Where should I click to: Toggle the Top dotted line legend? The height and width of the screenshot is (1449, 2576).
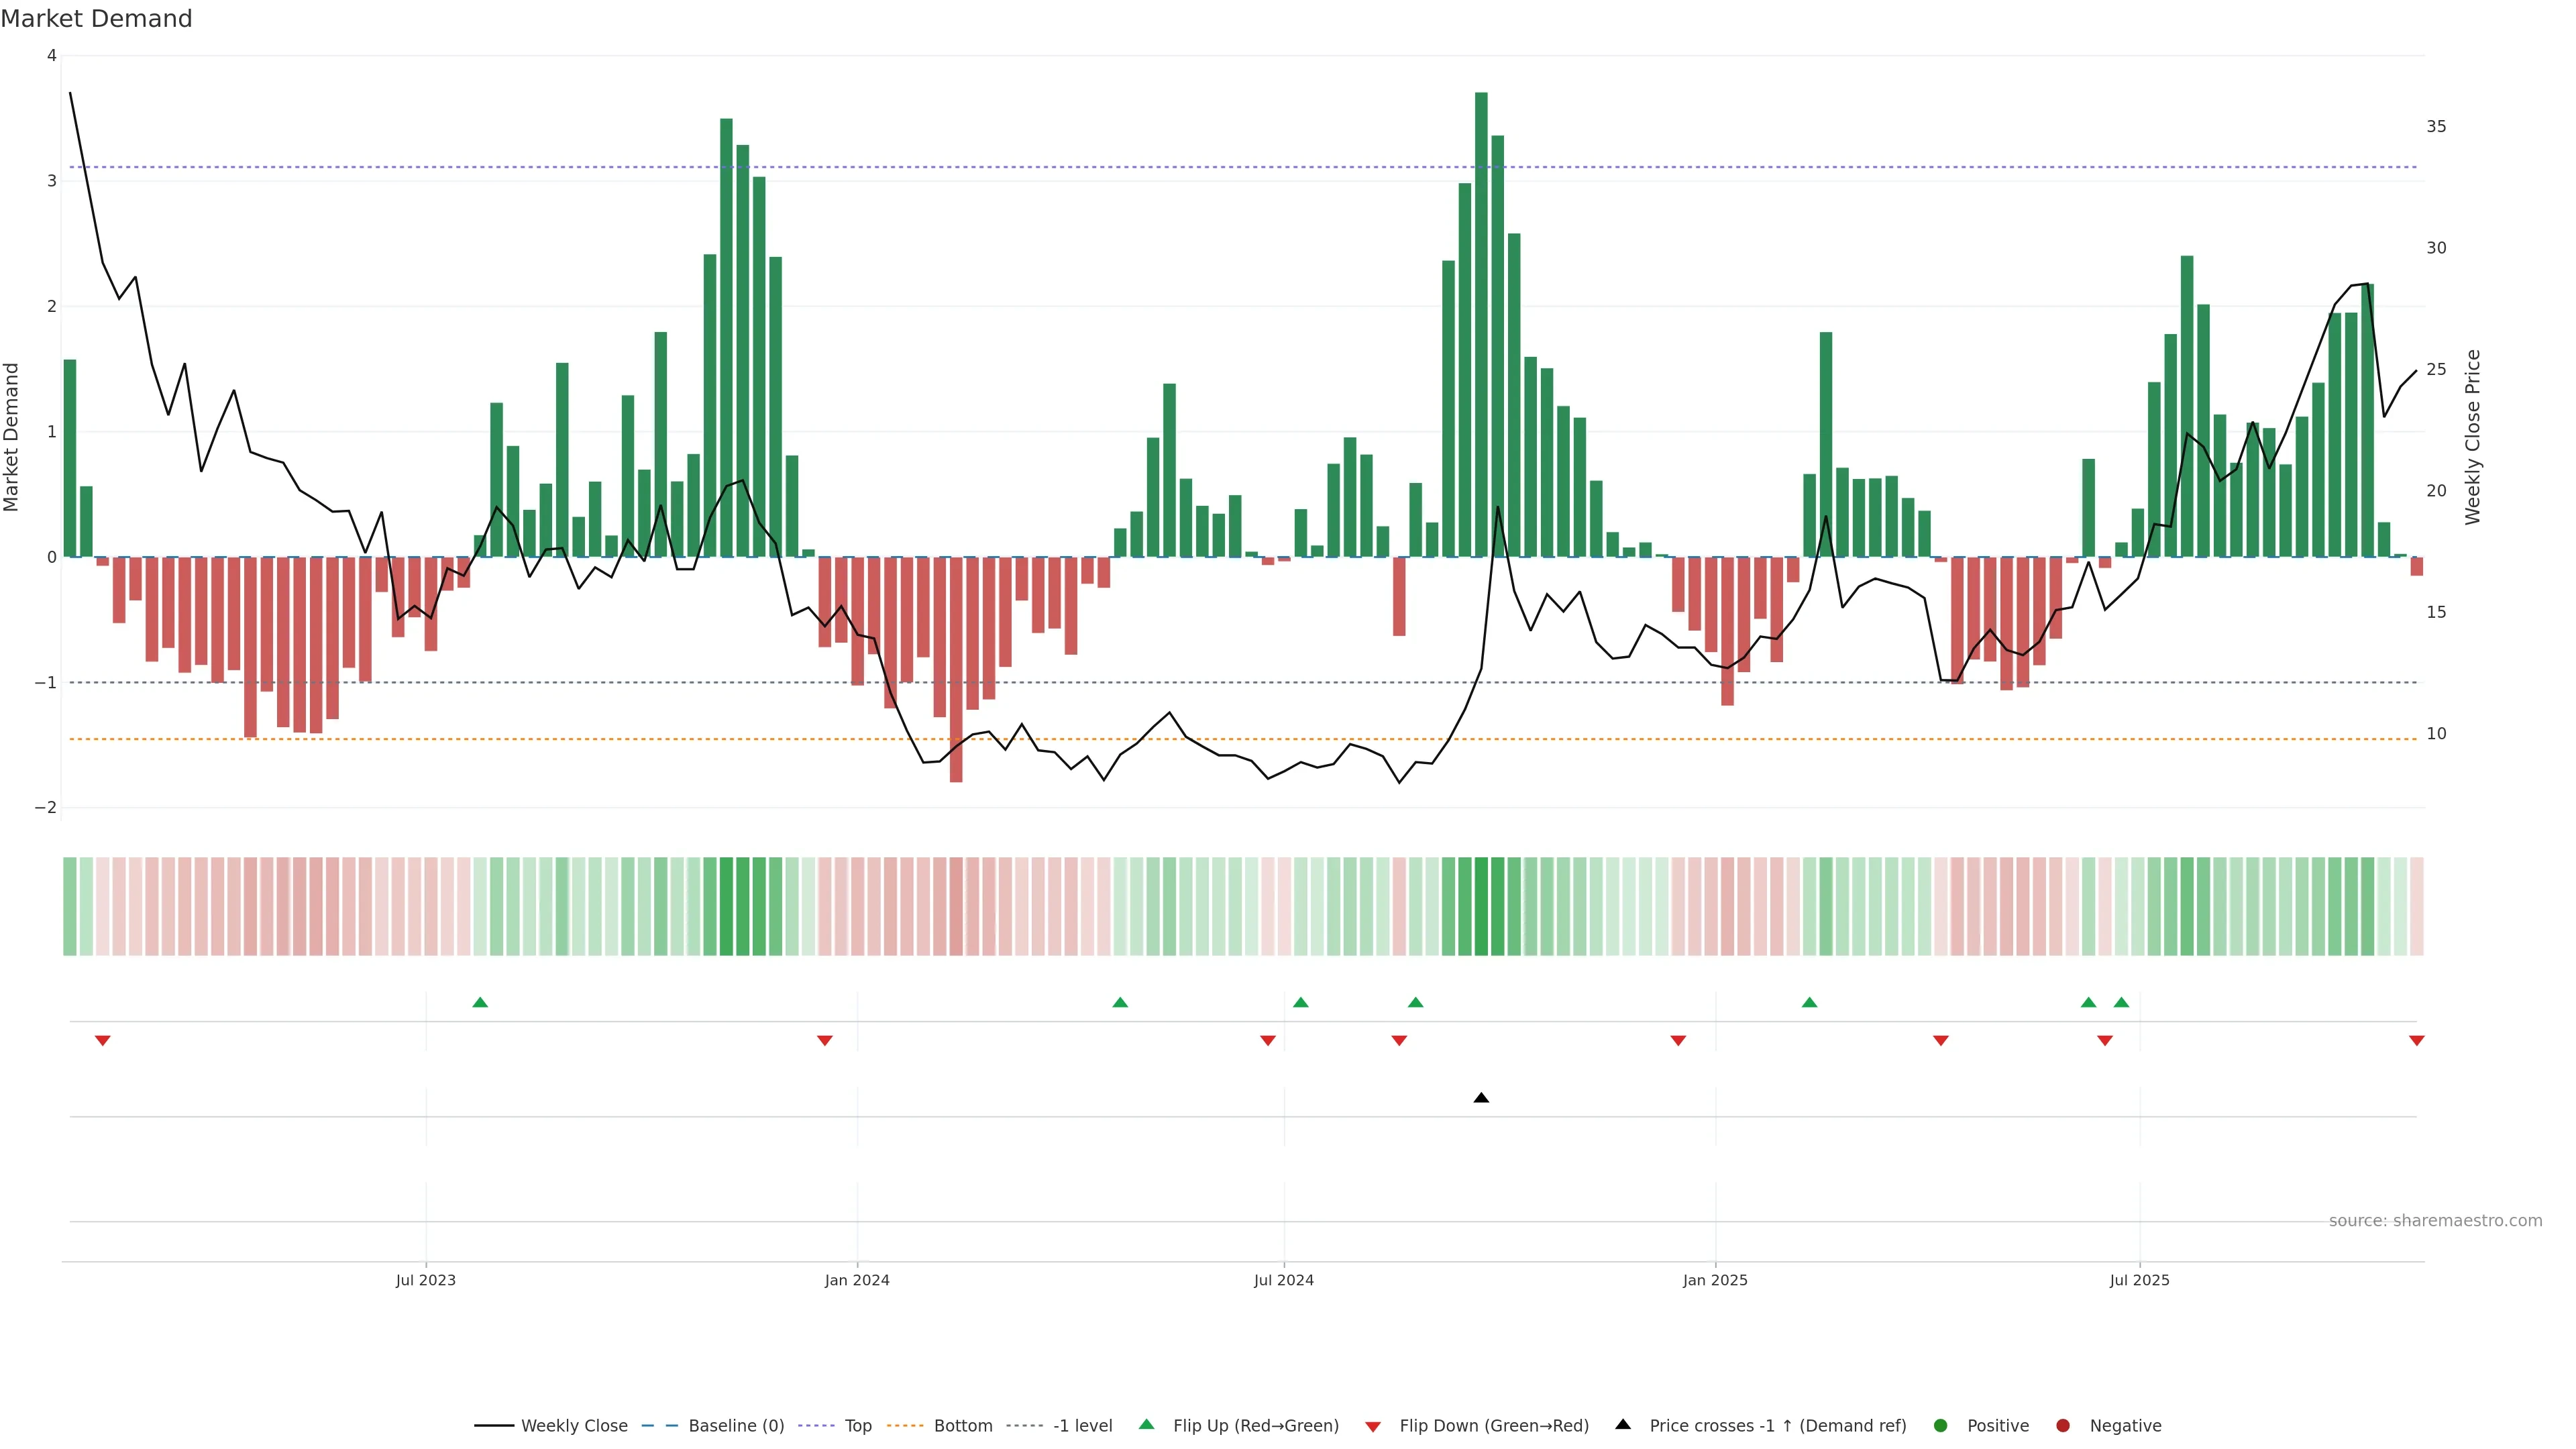pos(857,1426)
